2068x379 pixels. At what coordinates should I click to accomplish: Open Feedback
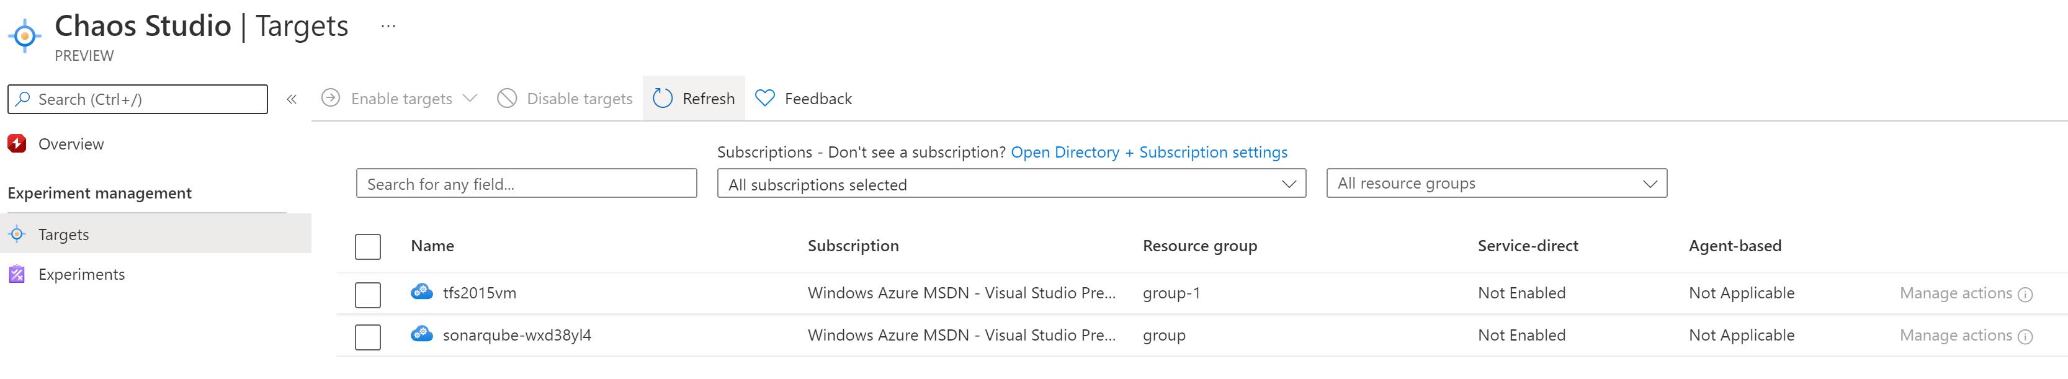[x=803, y=98]
